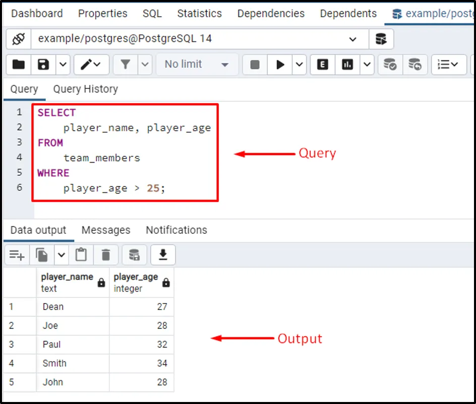Image resolution: width=476 pixels, height=404 pixels.
Task: Open the Messages tab
Action: click(x=106, y=230)
